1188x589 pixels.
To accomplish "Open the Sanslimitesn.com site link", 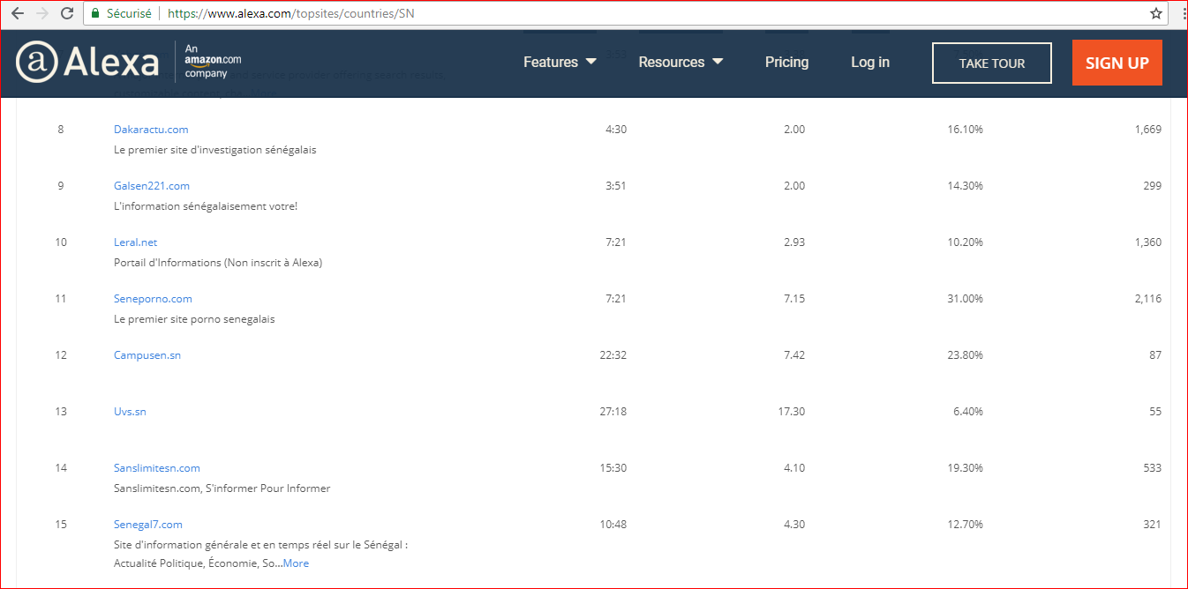I will coord(157,468).
